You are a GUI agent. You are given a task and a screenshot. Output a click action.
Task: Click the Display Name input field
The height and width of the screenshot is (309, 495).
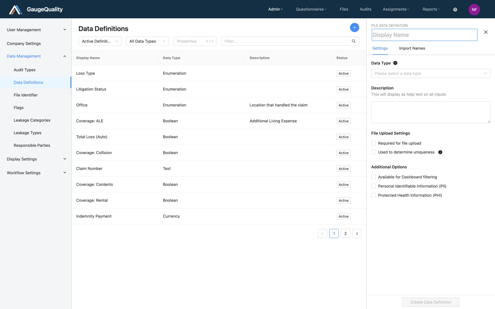coord(424,35)
